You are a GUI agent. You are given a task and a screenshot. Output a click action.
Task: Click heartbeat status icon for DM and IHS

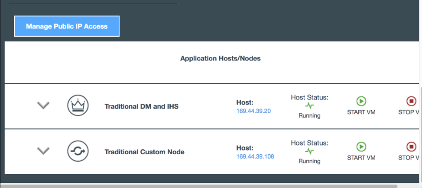pos(309,105)
